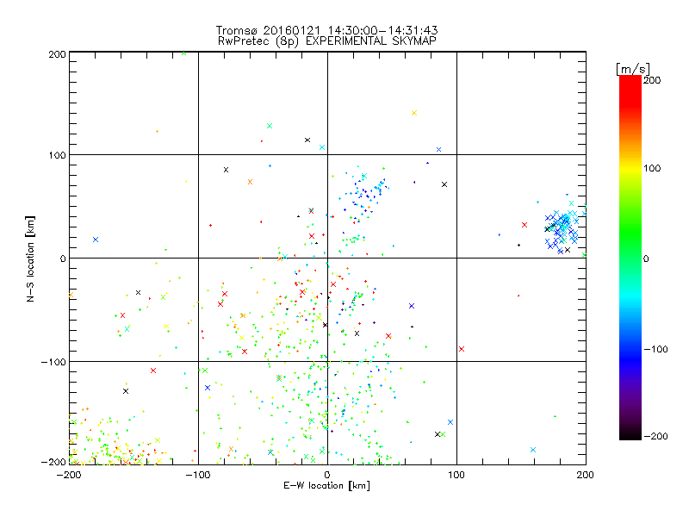Click the '100' tick label on N-S axis

pos(57,155)
